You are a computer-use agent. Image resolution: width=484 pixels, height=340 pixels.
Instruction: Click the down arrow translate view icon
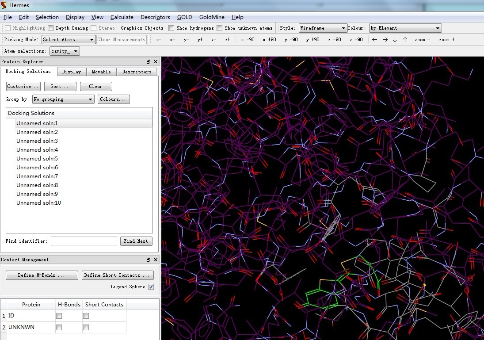395,40
